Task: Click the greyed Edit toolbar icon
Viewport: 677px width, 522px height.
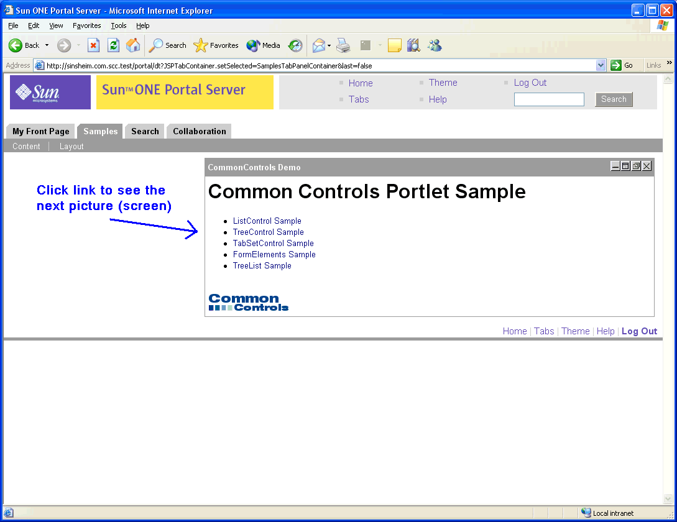Action: click(x=366, y=45)
